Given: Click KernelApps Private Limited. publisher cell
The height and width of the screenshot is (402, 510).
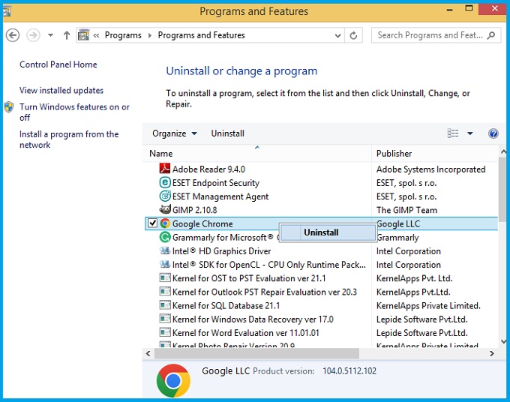Looking at the screenshot, I should [428, 306].
